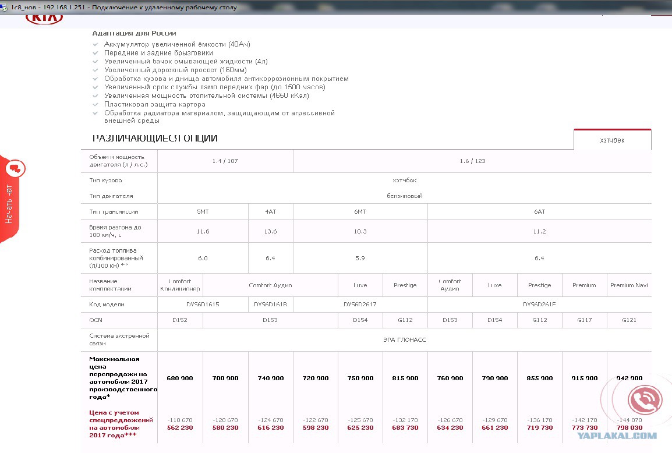This screenshot has width=672, height=453.
Task: Click model code DYS6D261F
Action: (x=540, y=305)
